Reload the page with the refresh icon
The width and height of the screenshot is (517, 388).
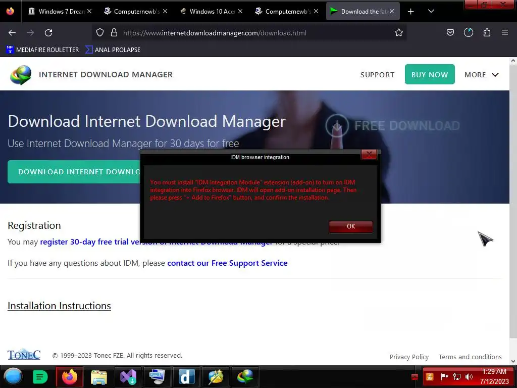[48, 33]
